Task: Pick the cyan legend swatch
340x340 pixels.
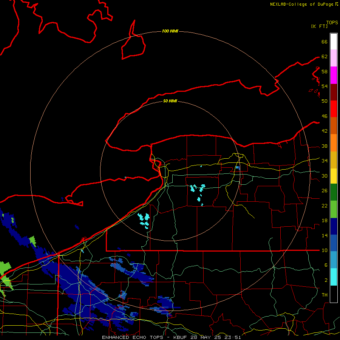Action: pos(334,277)
